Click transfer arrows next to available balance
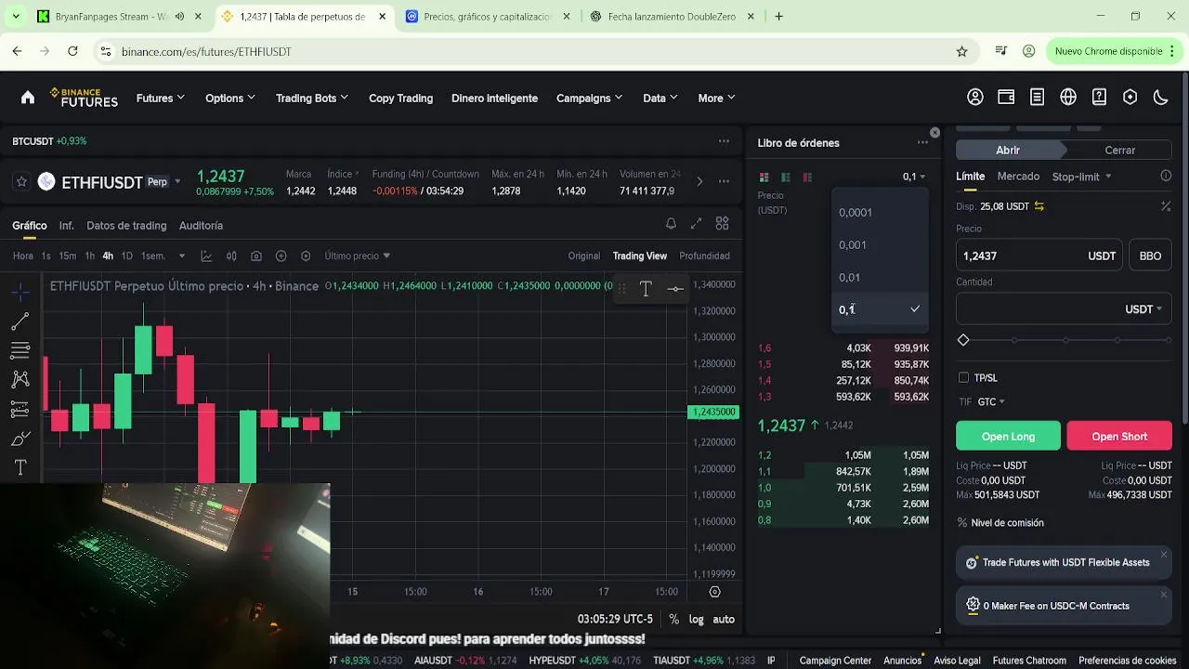This screenshot has height=669, width=1189. 1039,206
